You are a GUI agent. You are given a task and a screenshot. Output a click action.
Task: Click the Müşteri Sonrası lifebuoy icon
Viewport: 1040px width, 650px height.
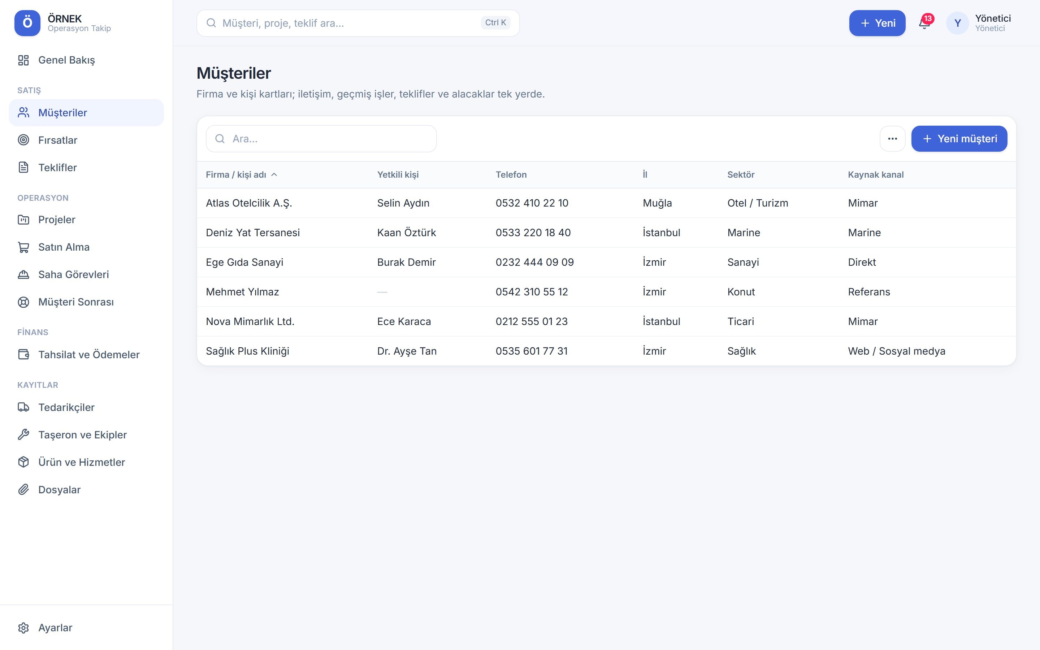pyautogui.click(x=23, y=302)
